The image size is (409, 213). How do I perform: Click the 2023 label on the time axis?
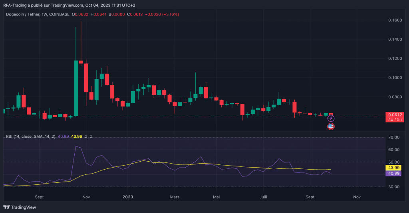click(128, 197)
